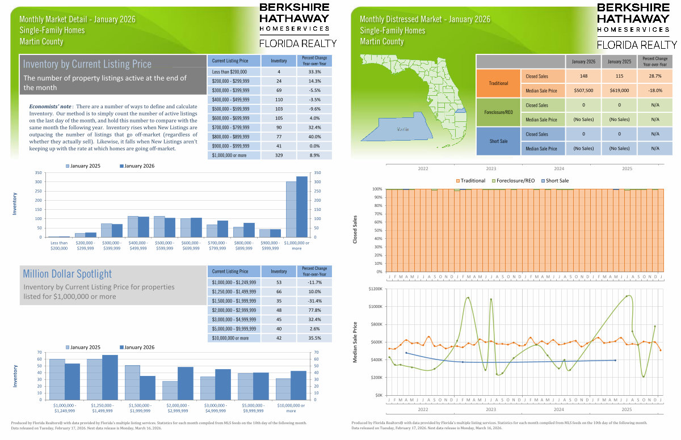Select the Less than $200,000 table row label
The height and width of the screenshot is (440, 681).
[x=230, y=72]
